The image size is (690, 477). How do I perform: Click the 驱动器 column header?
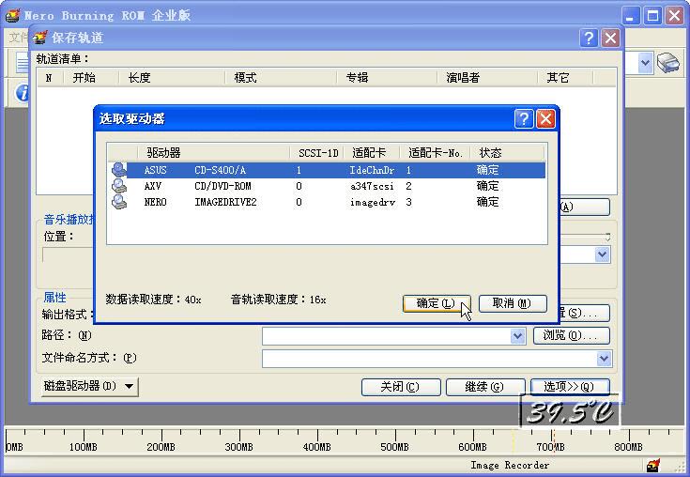pyautogui.click(x=213, y=153)
